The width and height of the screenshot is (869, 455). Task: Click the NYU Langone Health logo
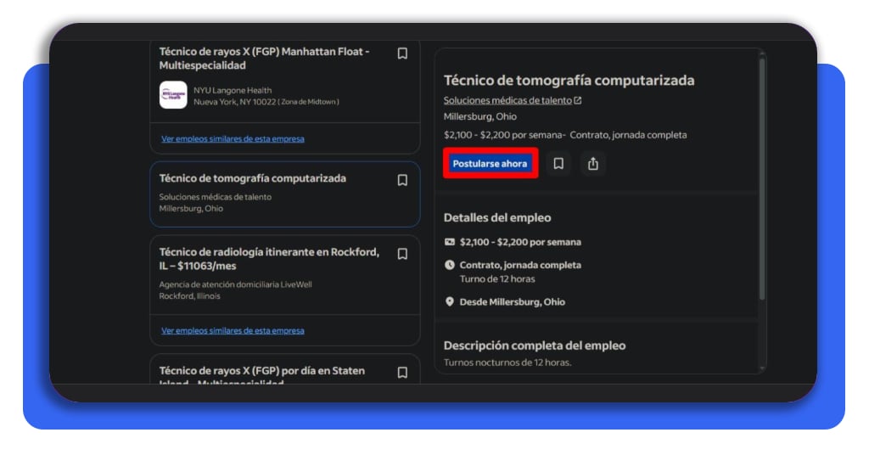(x=173, y=95)
